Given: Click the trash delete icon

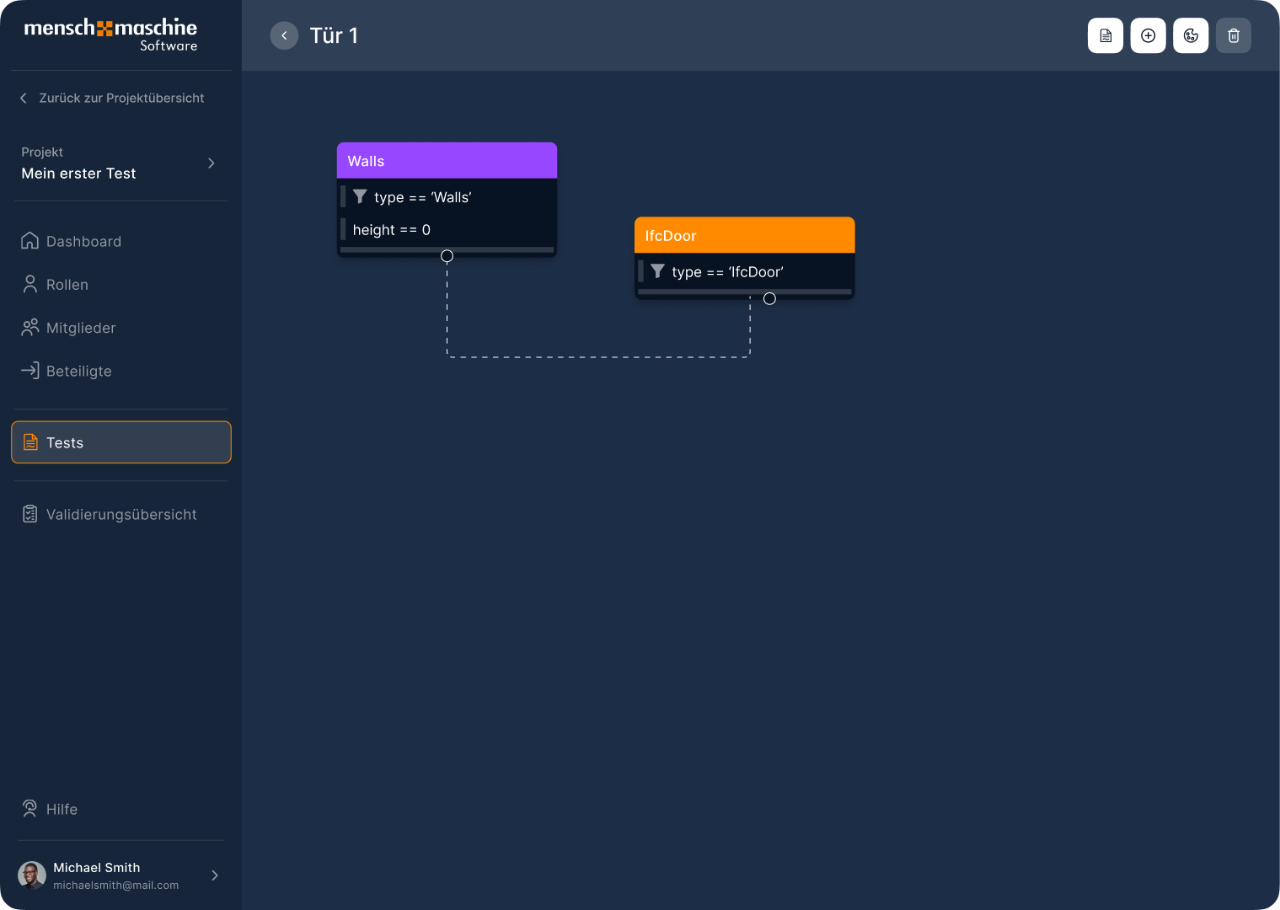Looking at the screenshot, I should click(1234, 35).
